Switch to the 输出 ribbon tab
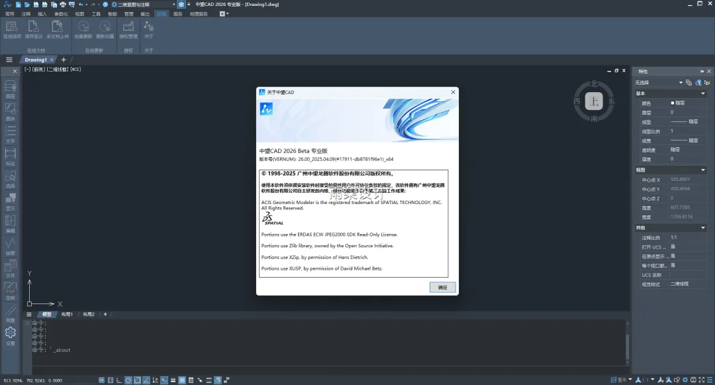Viewport: 715px width, 385px height. (x=145, y=14)
